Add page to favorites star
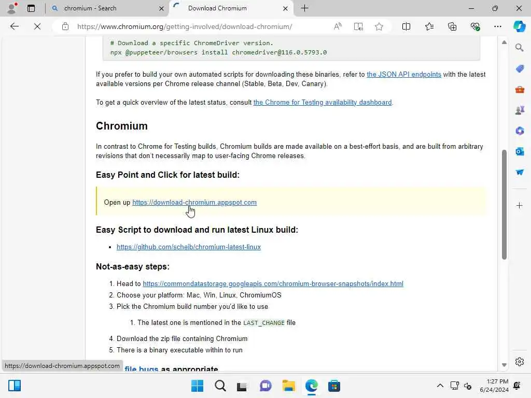Image resolution: width=531 pixels, height=398 pixels. click(x=379, y=26)
